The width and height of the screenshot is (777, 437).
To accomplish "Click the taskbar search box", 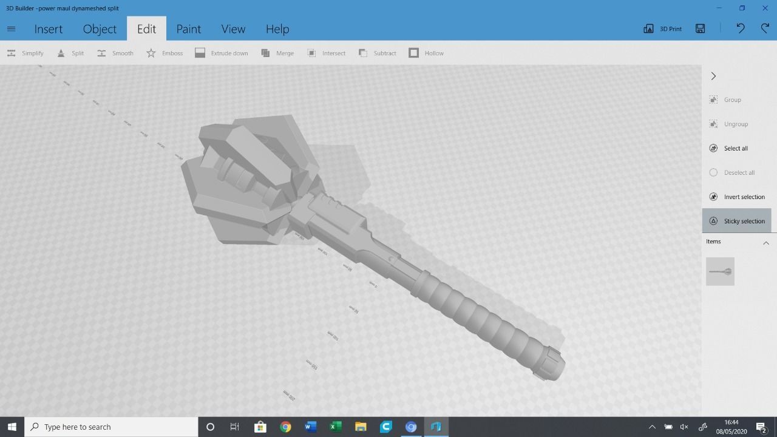I will click(x=111, y=427).
